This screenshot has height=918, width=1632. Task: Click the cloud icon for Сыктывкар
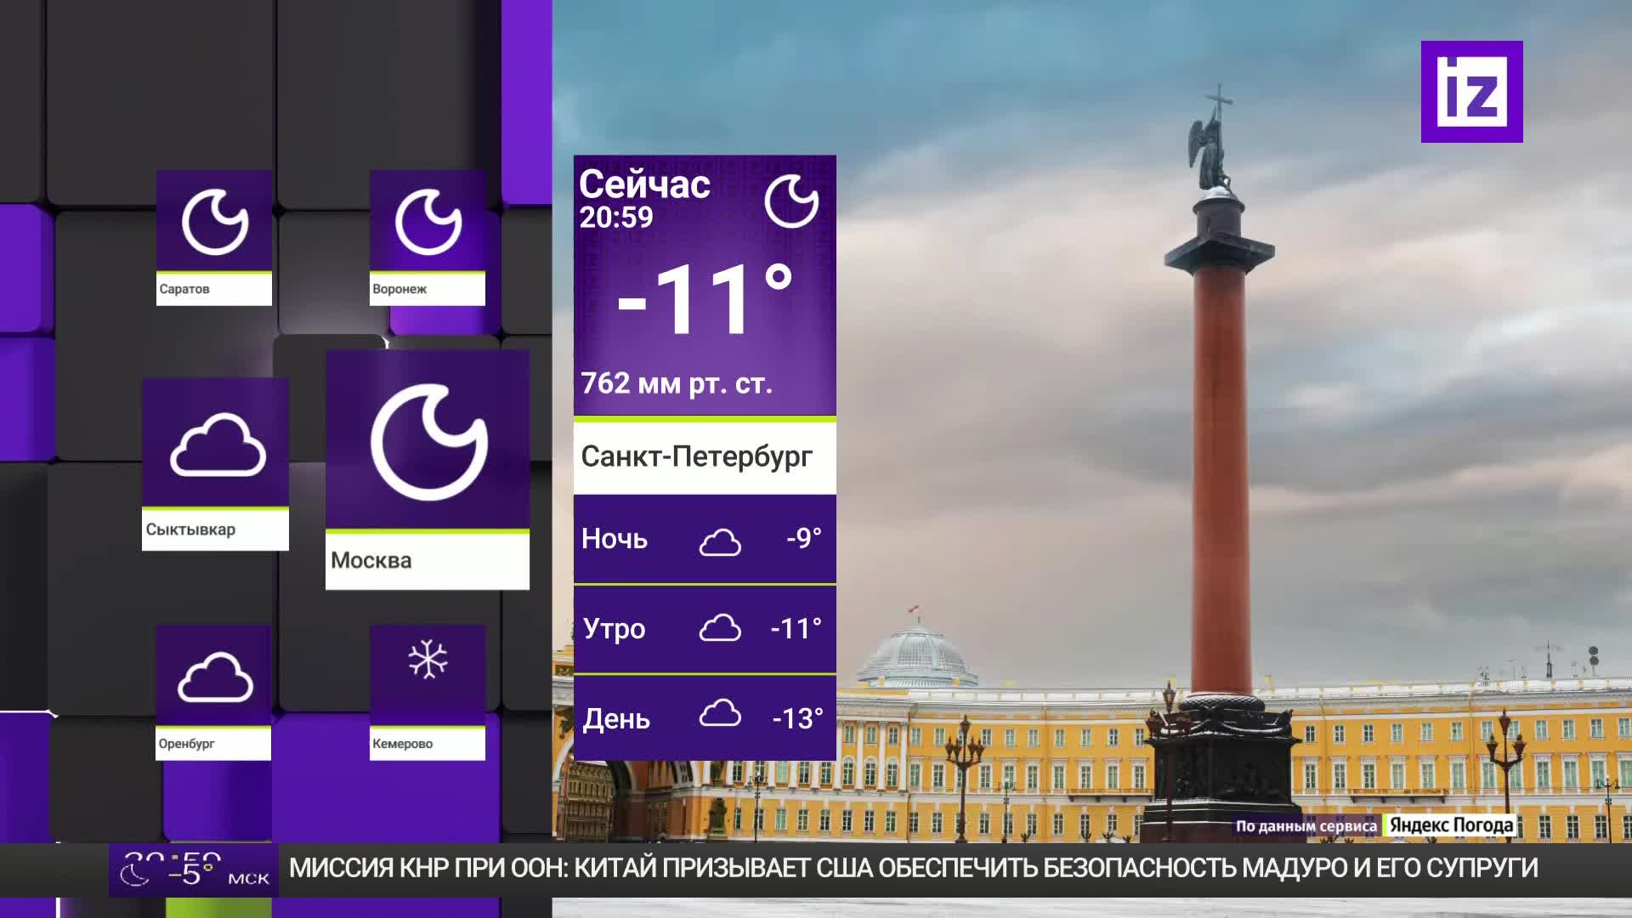tap(218, 445)
